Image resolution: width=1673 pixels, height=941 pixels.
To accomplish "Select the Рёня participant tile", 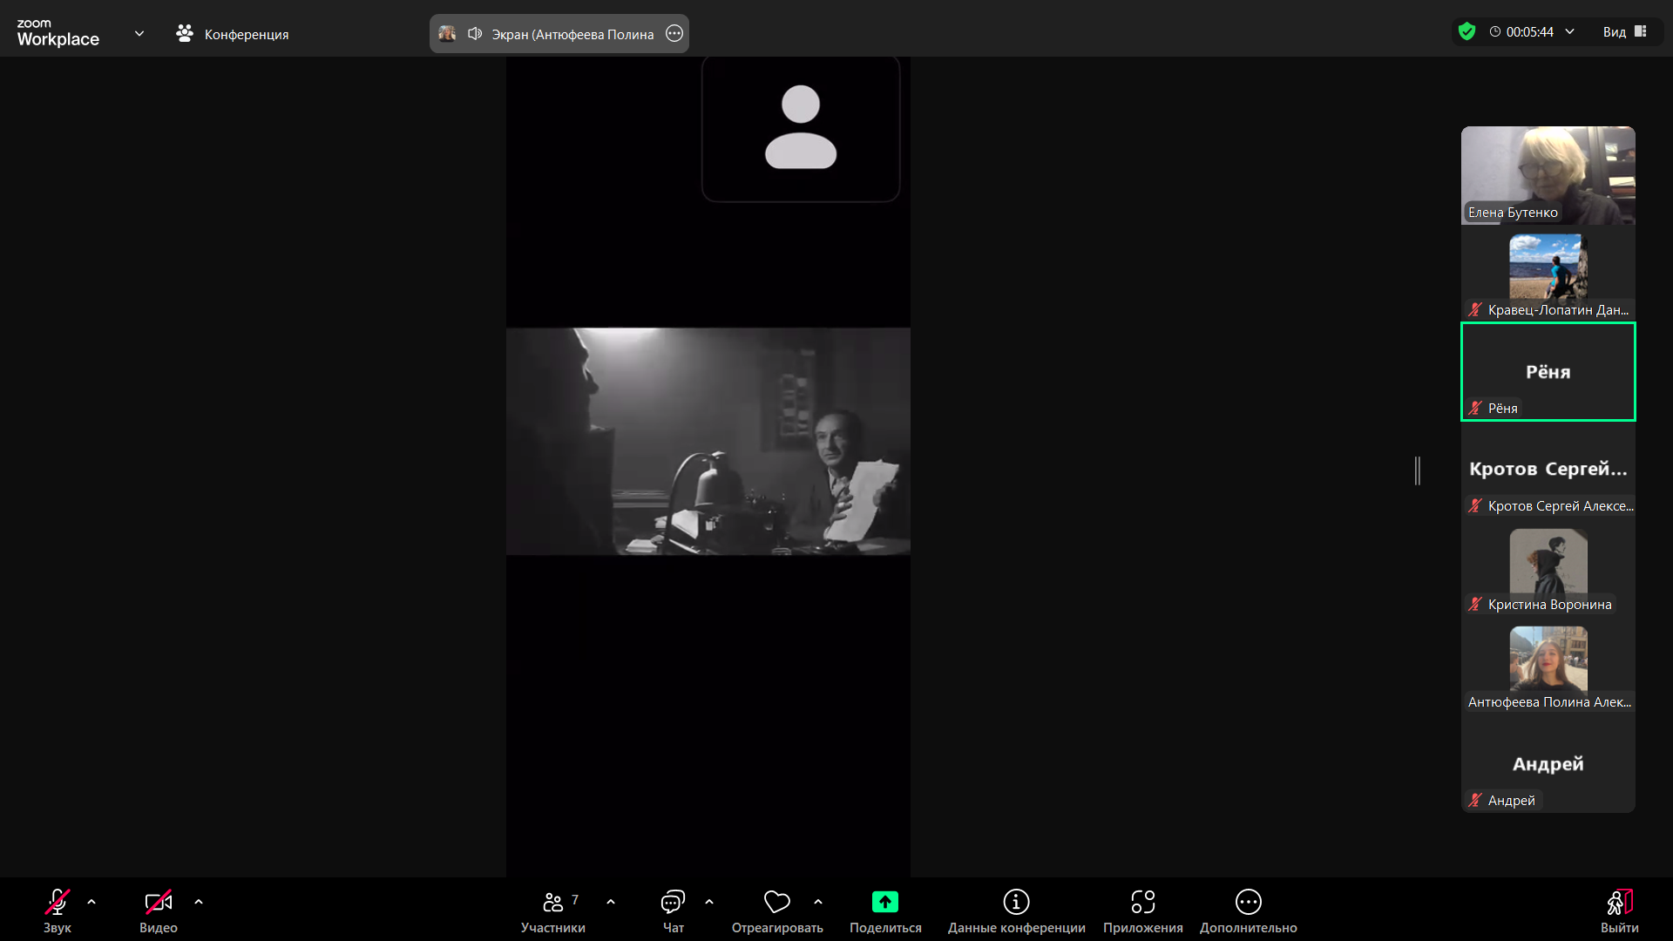I will (1548, 372).
